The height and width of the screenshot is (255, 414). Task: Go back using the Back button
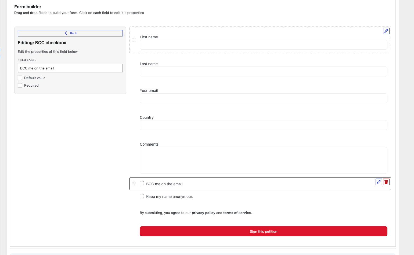pos(70,33)
